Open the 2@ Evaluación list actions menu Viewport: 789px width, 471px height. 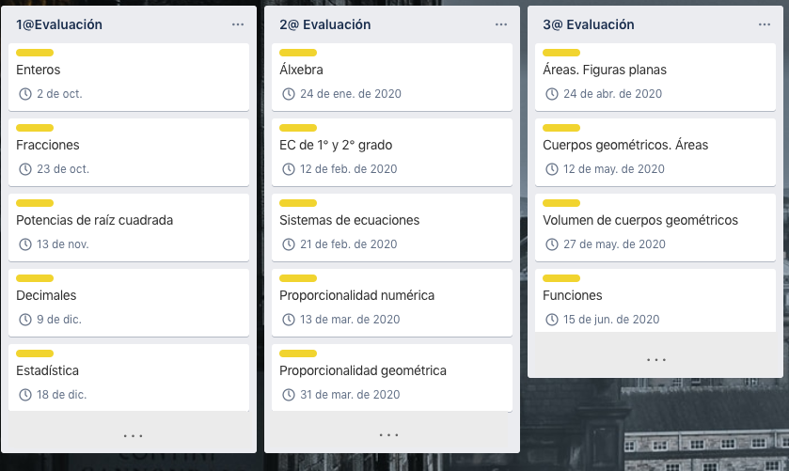501,24
